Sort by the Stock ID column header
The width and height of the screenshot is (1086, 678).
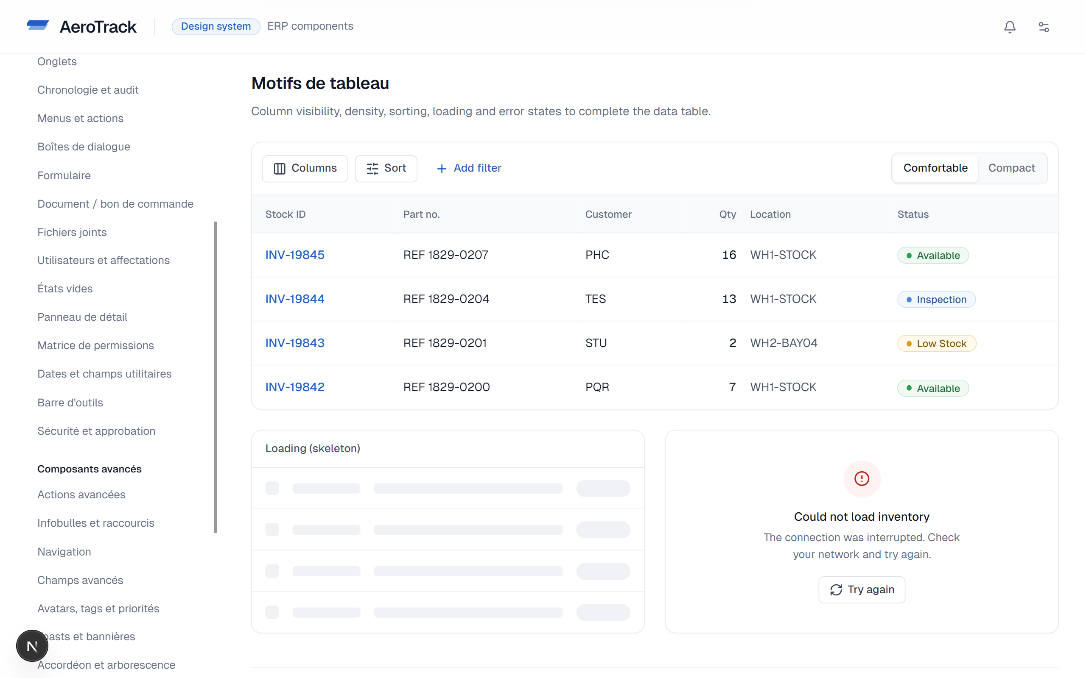coord(285,214)
